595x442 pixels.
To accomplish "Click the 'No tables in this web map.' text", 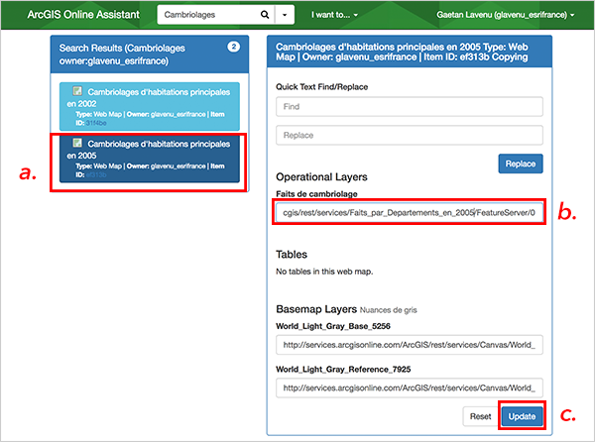I will click(x=324, y=272).
